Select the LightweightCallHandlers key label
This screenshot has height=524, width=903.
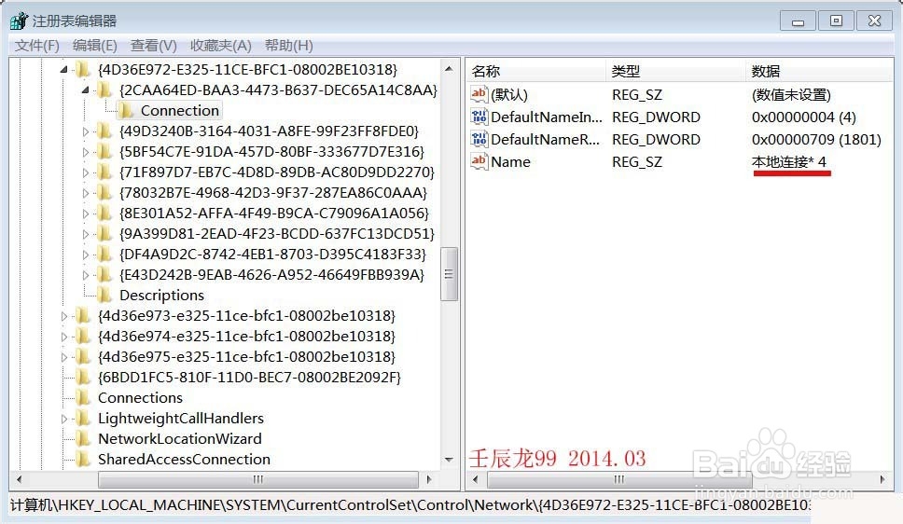point(181,419)
